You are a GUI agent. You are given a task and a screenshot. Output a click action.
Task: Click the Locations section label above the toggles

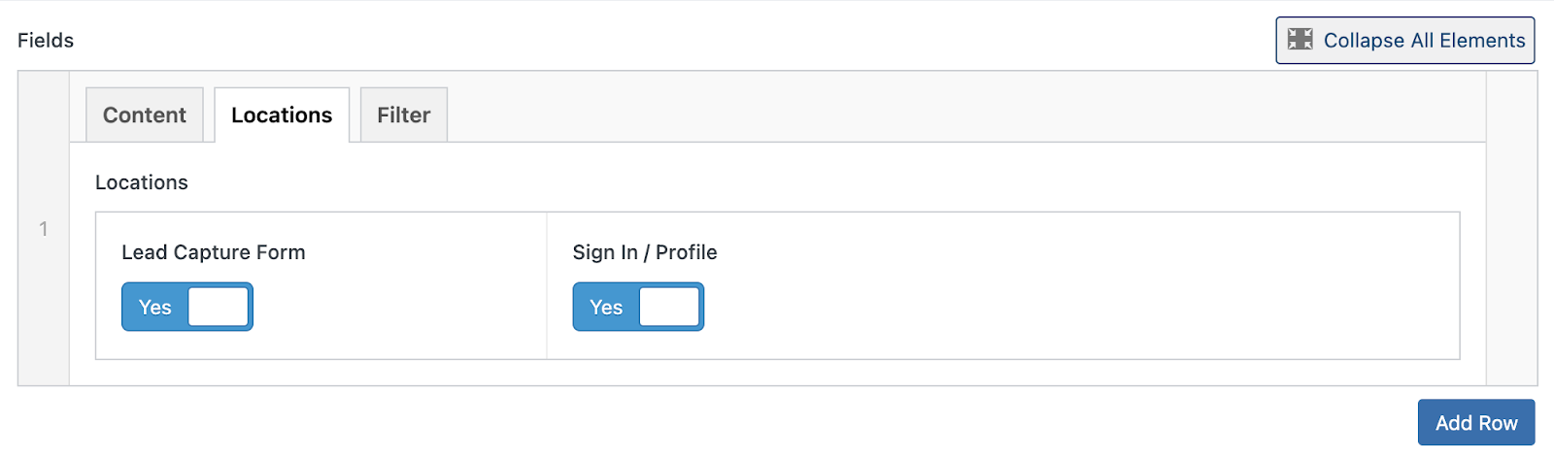[142, 182]
